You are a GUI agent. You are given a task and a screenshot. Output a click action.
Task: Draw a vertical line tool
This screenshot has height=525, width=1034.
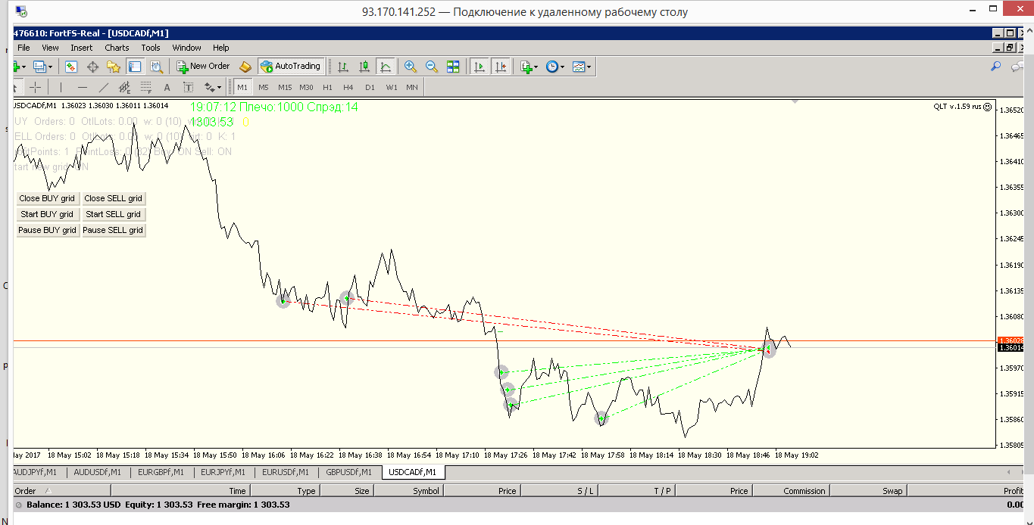pos(61,87)
